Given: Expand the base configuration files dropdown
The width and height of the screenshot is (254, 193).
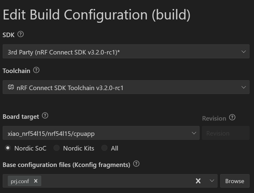Looking at the screenshot, I should 212,181.
